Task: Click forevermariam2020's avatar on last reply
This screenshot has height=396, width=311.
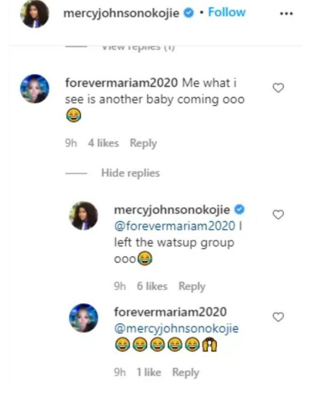Action: pyautogui.click(x=84, y=318)
